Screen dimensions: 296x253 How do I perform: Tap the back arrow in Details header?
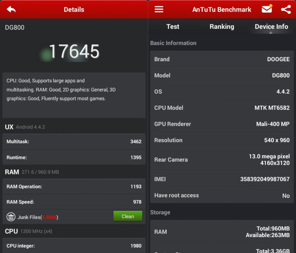(x=11, y=9)
